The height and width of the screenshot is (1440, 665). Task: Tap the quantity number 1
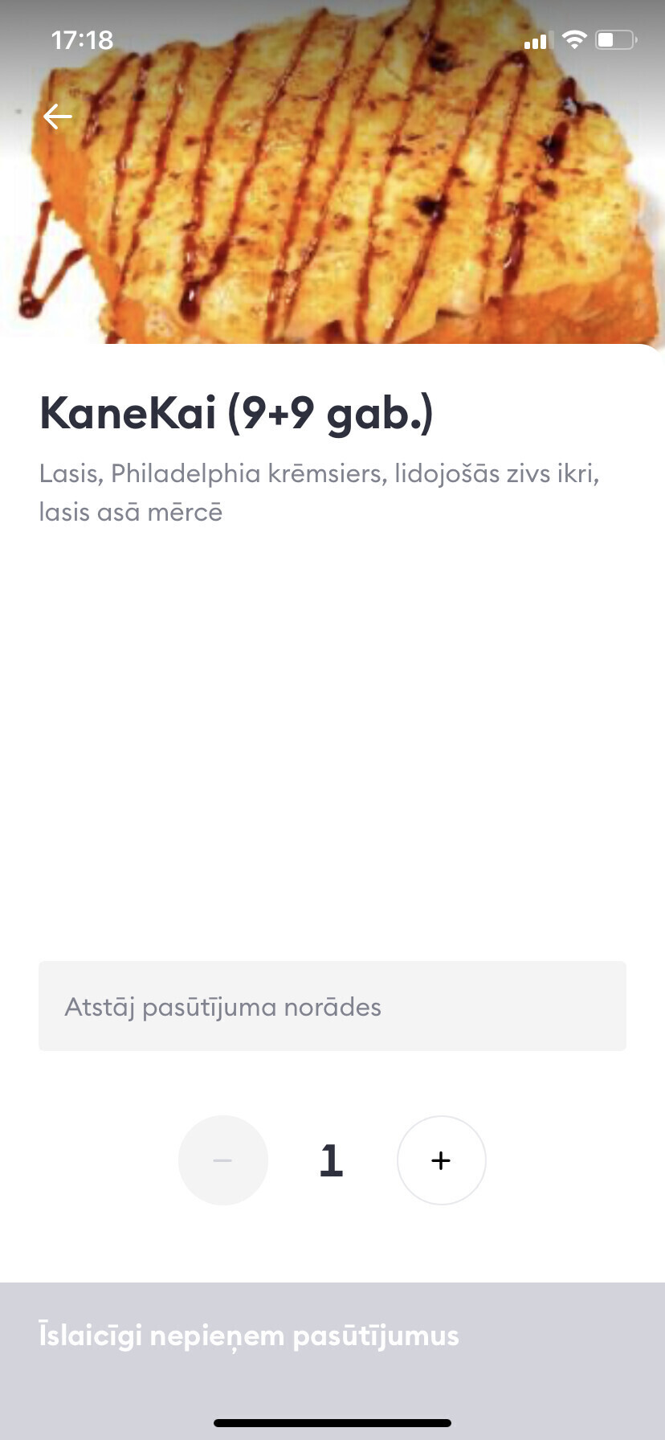point(332,1160)
